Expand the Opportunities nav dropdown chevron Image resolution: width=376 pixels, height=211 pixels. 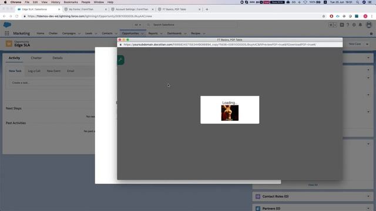(142, 33)
